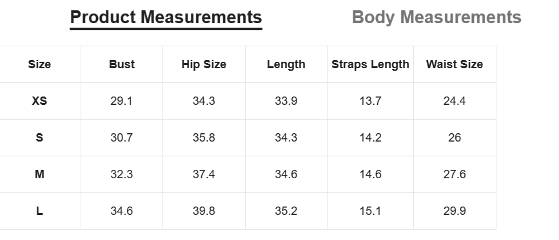Click the Hip Size column header

click(x=204, y=64)
